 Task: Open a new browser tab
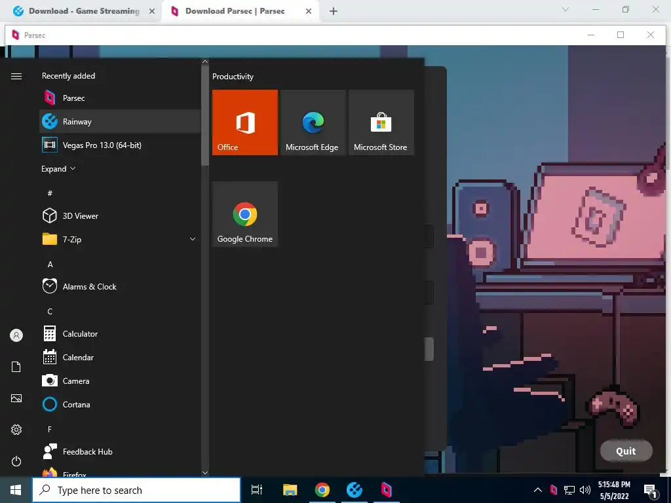pos(334,12)
